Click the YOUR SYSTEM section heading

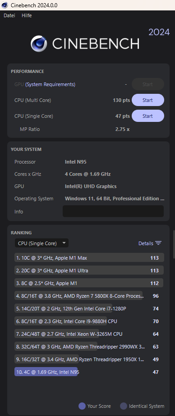[26, 150]
